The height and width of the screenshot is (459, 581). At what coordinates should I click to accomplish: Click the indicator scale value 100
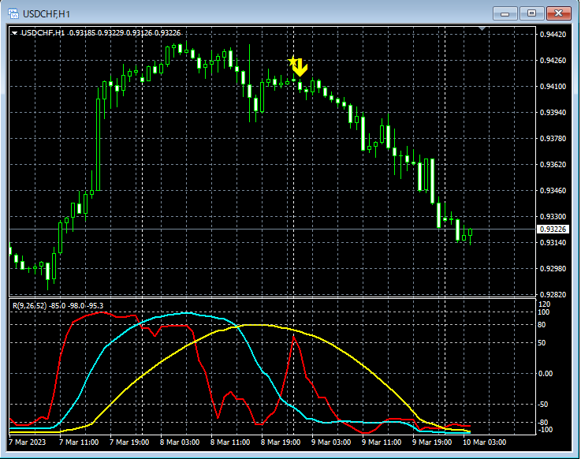click(x=543, y=313)
